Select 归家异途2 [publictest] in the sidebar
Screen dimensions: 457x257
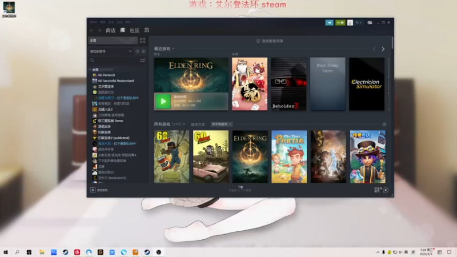[x=114, y=138]
